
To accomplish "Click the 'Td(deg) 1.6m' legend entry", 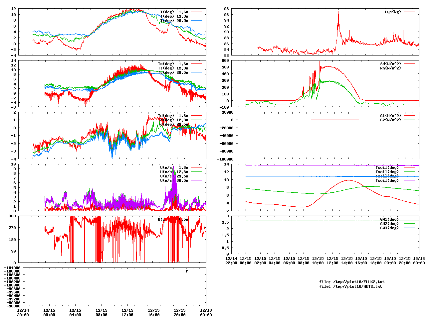I will coord(173,116).
